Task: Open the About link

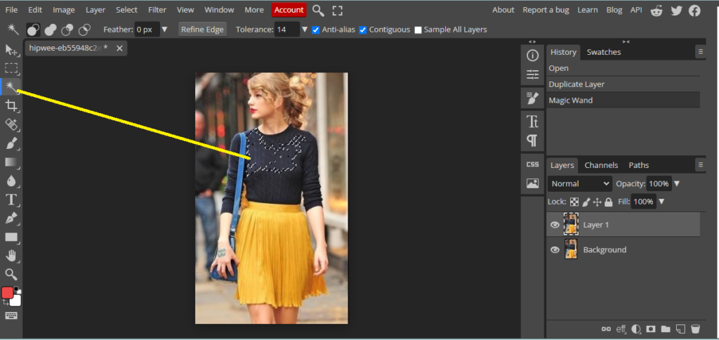Action: (503, 10)
